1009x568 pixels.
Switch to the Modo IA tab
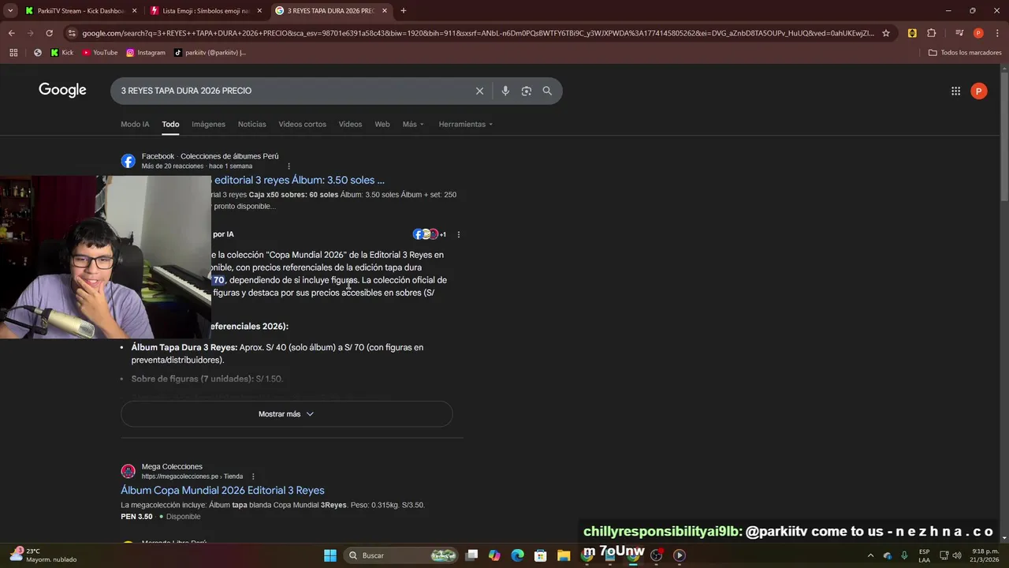coord(135,124)
